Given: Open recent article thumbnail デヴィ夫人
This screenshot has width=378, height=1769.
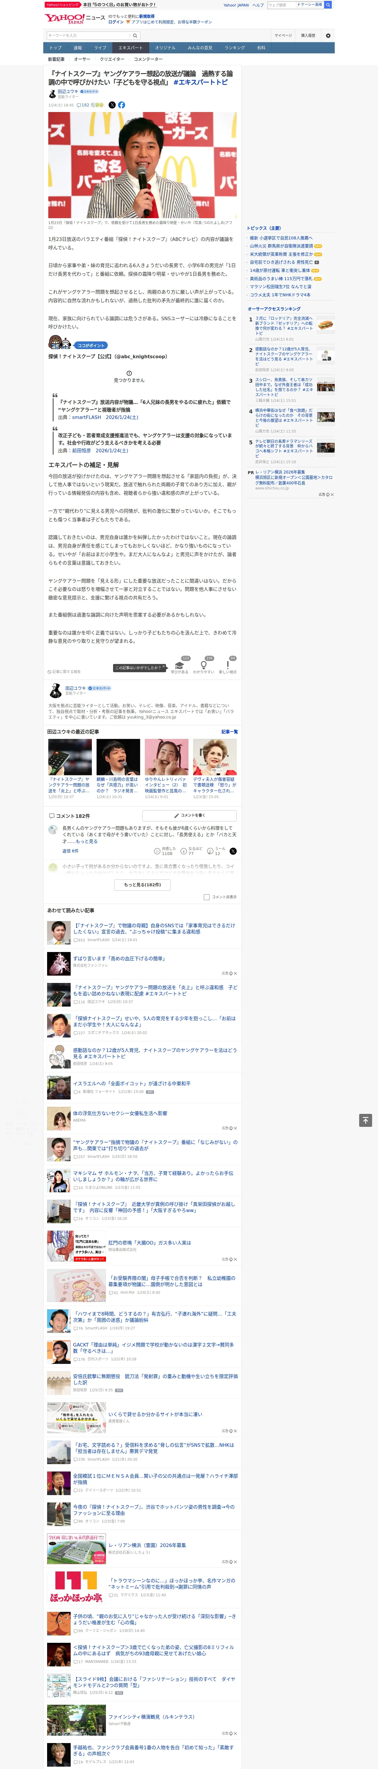Looking at the screenshot, I should point(215,757).
